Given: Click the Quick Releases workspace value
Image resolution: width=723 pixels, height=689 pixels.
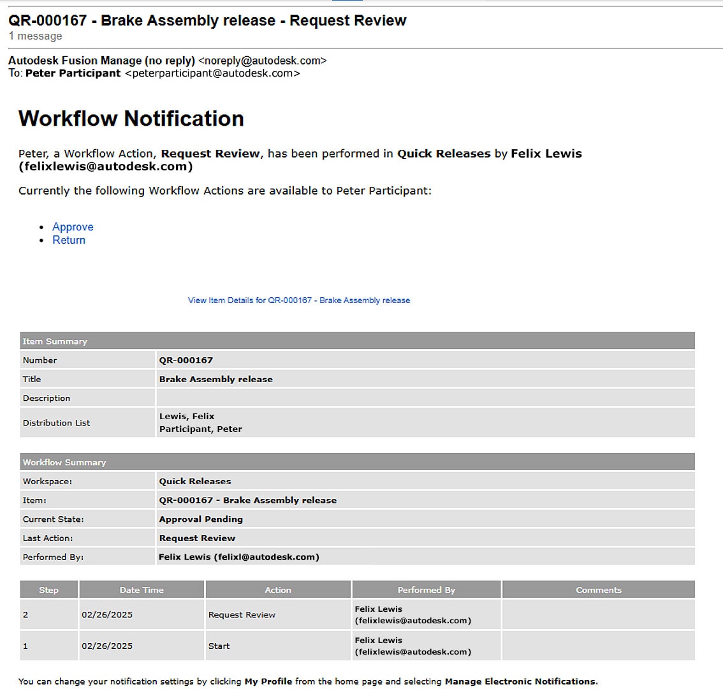Looking at the screenshot, I should [x=195, y=482].
